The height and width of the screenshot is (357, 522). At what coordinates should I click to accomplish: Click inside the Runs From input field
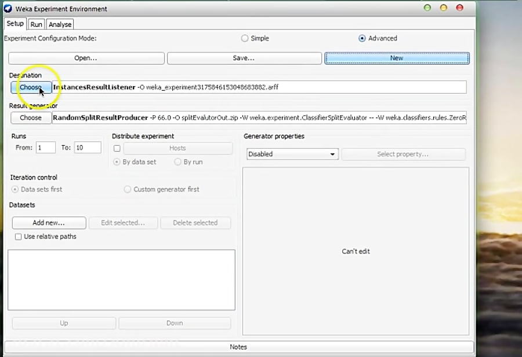45,148
